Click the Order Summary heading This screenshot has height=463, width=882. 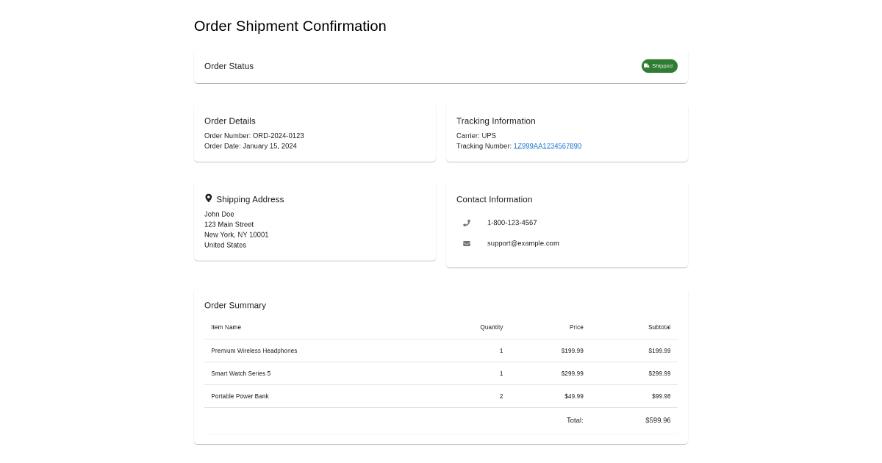coord(235,305)
